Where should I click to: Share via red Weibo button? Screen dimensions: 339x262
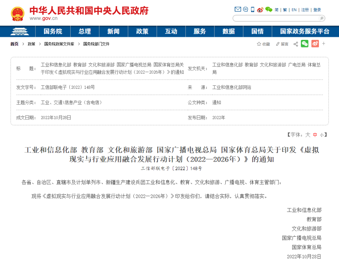click(315, 44)
